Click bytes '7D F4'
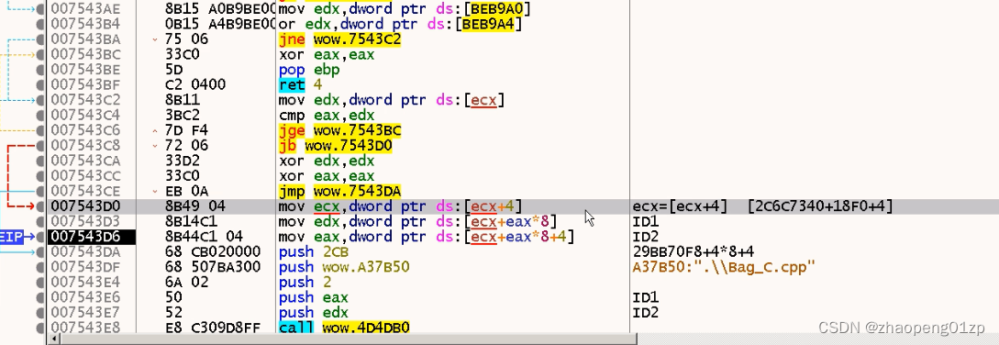Viewport: 999px width, 345px height. click(x=186, y=130)
